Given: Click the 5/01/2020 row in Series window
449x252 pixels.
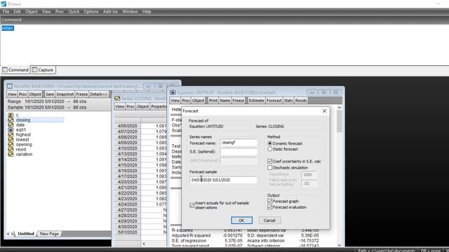Looking at the screenshot, I should click(140, 232).
